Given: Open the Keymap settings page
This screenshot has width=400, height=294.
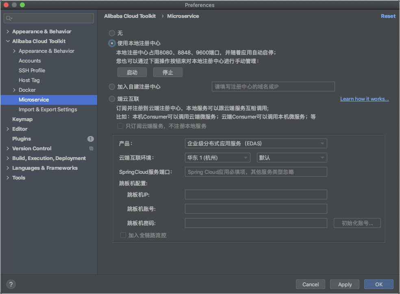Looking at the screenshot, I should pos(22,119).
